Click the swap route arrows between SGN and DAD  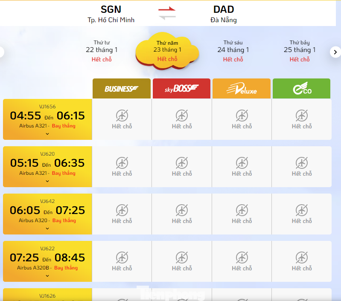167,13
